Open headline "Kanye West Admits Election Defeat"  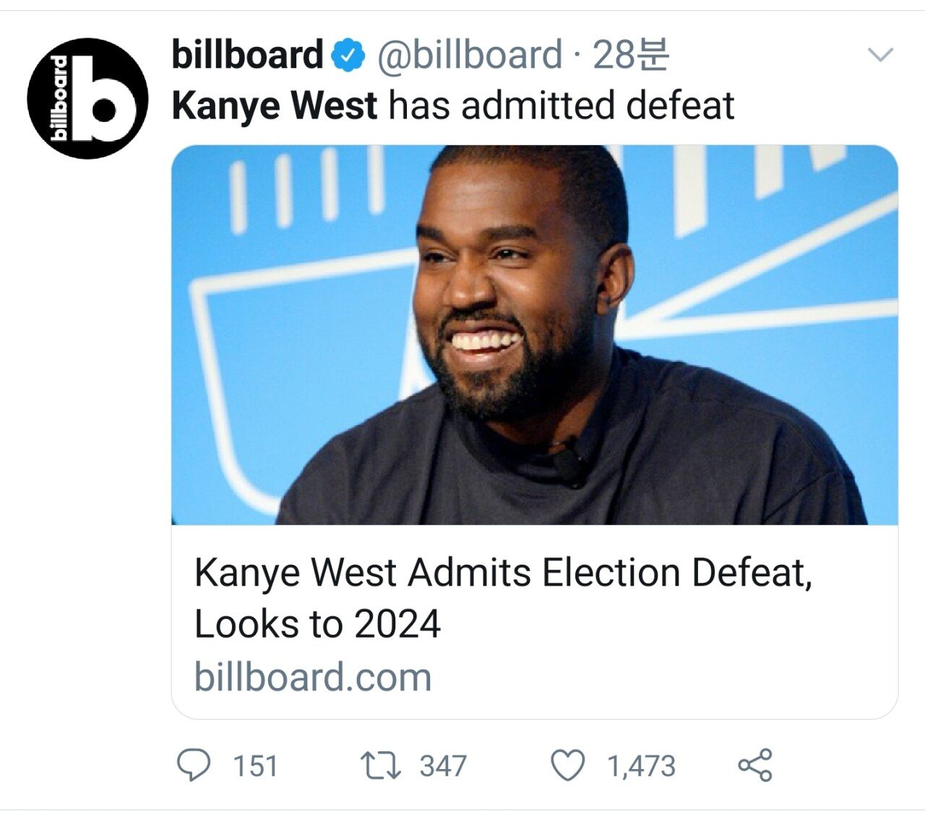point(503,573)
